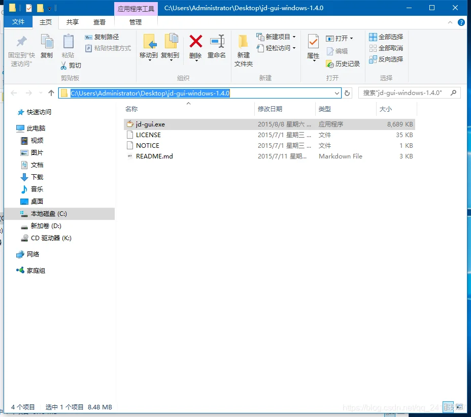The width and height of the screenshot is (471, 417).
Task: Click the back navigation arrow
Action: [x=14, y=93]
